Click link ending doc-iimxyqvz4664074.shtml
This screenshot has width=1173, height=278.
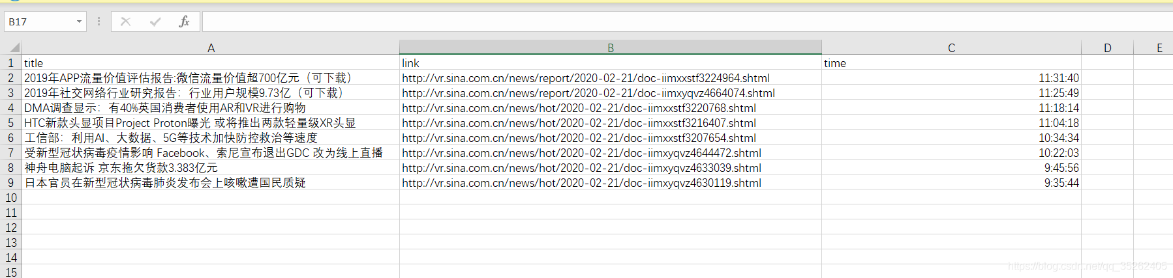[x=611, y=93]
